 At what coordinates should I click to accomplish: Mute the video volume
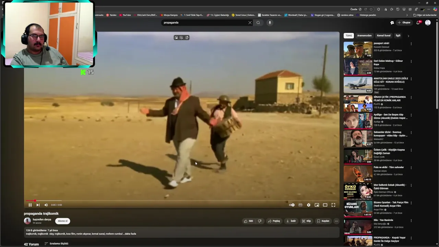click(x=46, y=205)
